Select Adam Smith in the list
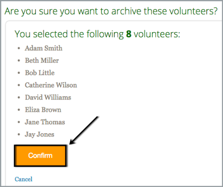The image size is (223, 187). coord(43,48)
